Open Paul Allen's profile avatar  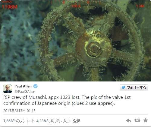pyautogui.click(x=8, y=89)
